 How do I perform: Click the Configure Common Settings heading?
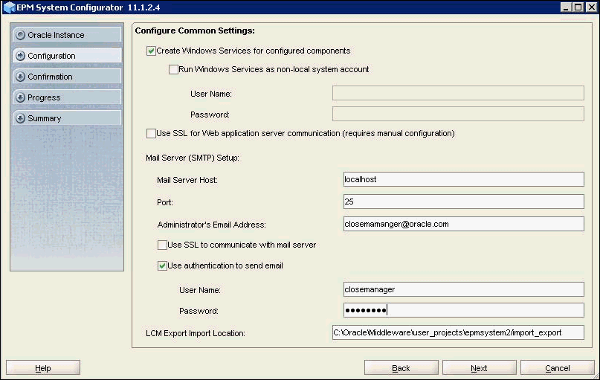point(195,30)
